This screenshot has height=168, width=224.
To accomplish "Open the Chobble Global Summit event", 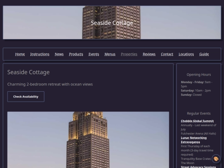I will pyautogui.click(x=197, y=121).
